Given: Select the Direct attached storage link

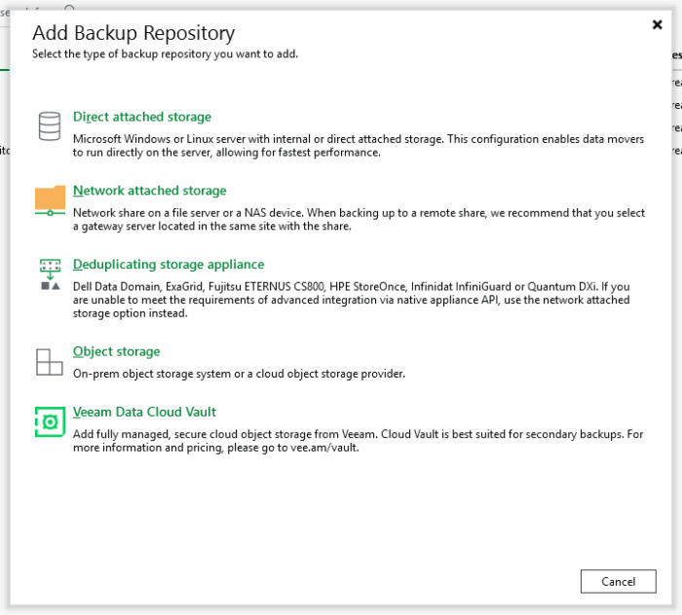Looking at the screenshot, I should tap(141, 117).
